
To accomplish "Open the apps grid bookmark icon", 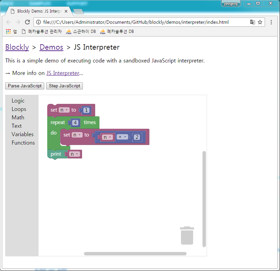I will [8, 31].
